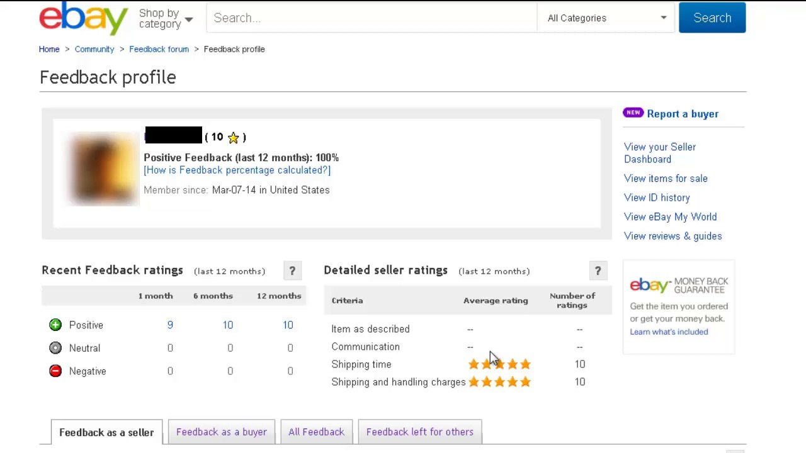The height and width of the screenshot is (453, 806).
Task: Open the Feedback forum breadcrumb link
Action: tap(159, 49)
